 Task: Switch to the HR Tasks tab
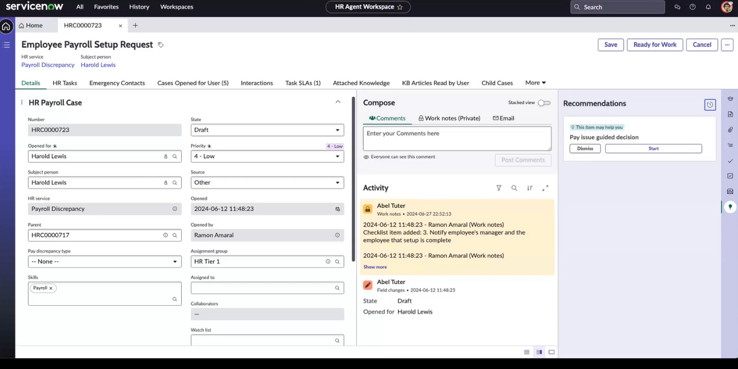tap(65, 83)
